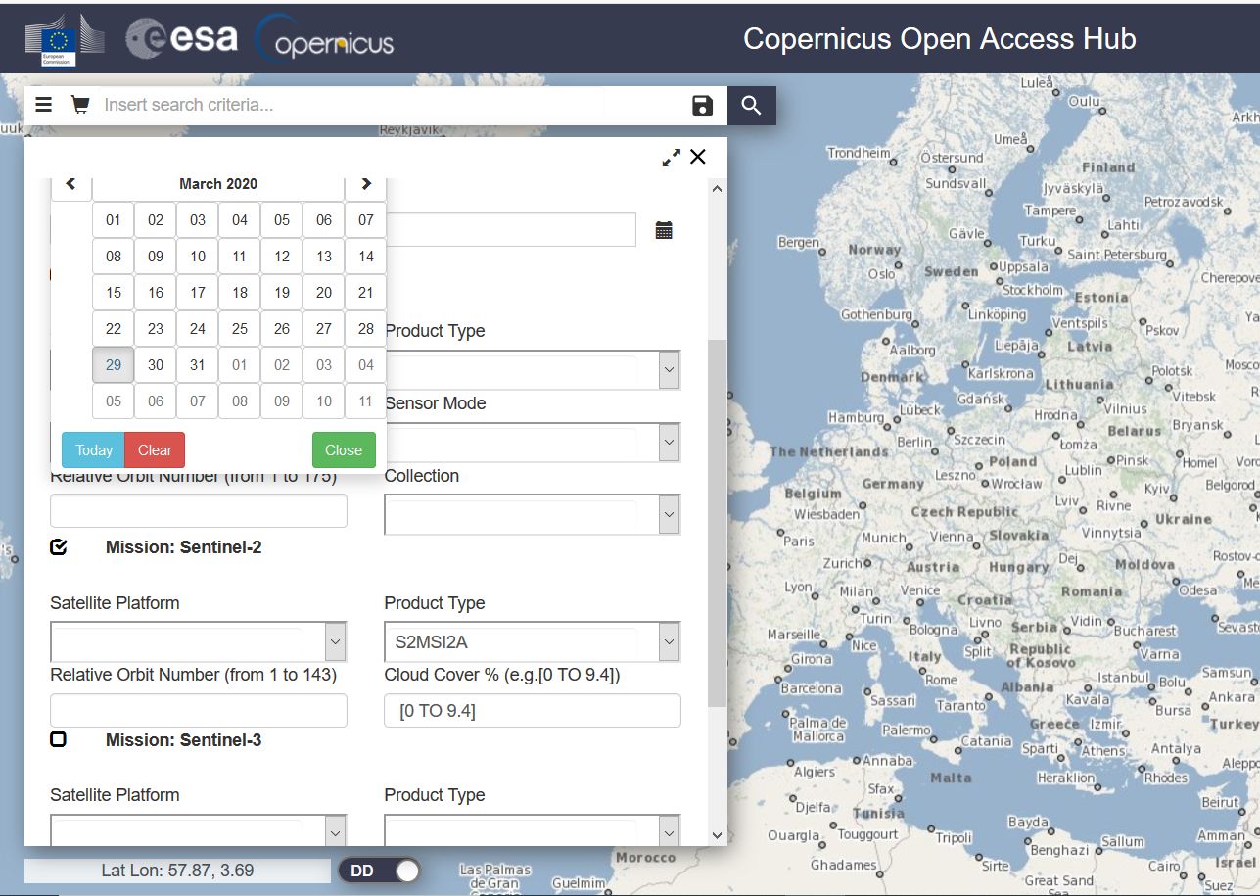Click the panel's vertical scrollbar thumb
Image resolution: width=1260 pixels, height=896 pixels.
pyautogui.click(x=717, y=523)
